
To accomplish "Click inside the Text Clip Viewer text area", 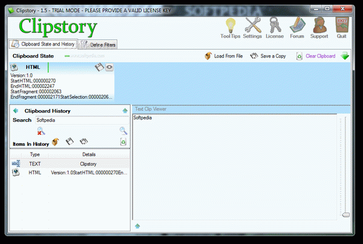I will [235, 167].
